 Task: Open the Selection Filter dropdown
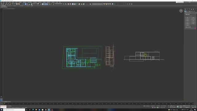pyautogui.click(x=14, y=4)
